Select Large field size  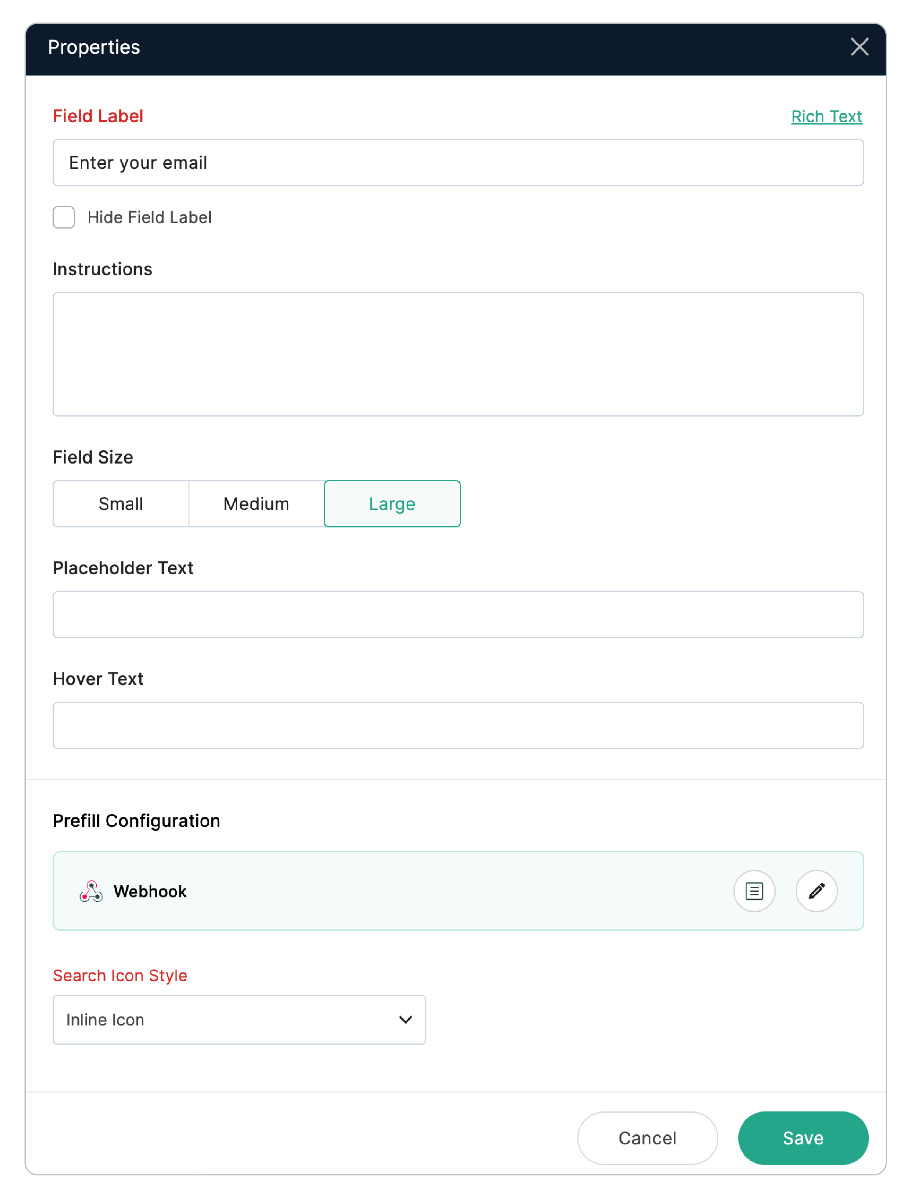(392, 503)
